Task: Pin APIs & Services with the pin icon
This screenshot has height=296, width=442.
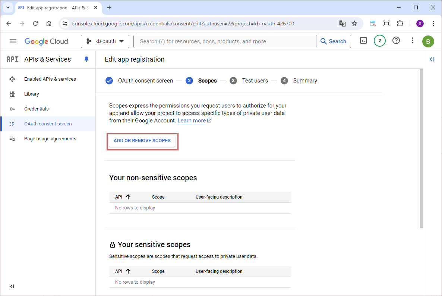Action: (x=86, y=59)
